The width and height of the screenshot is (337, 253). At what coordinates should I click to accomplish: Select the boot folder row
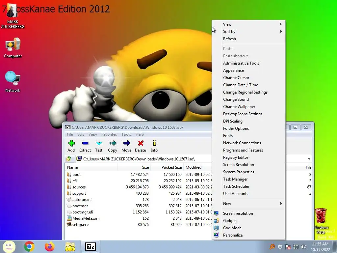pos(138,175)
